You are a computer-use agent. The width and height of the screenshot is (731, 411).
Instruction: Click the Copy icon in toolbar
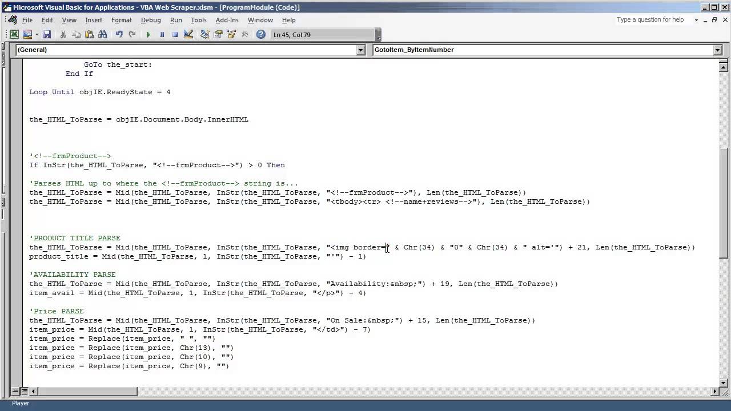[x=77, y=34]
